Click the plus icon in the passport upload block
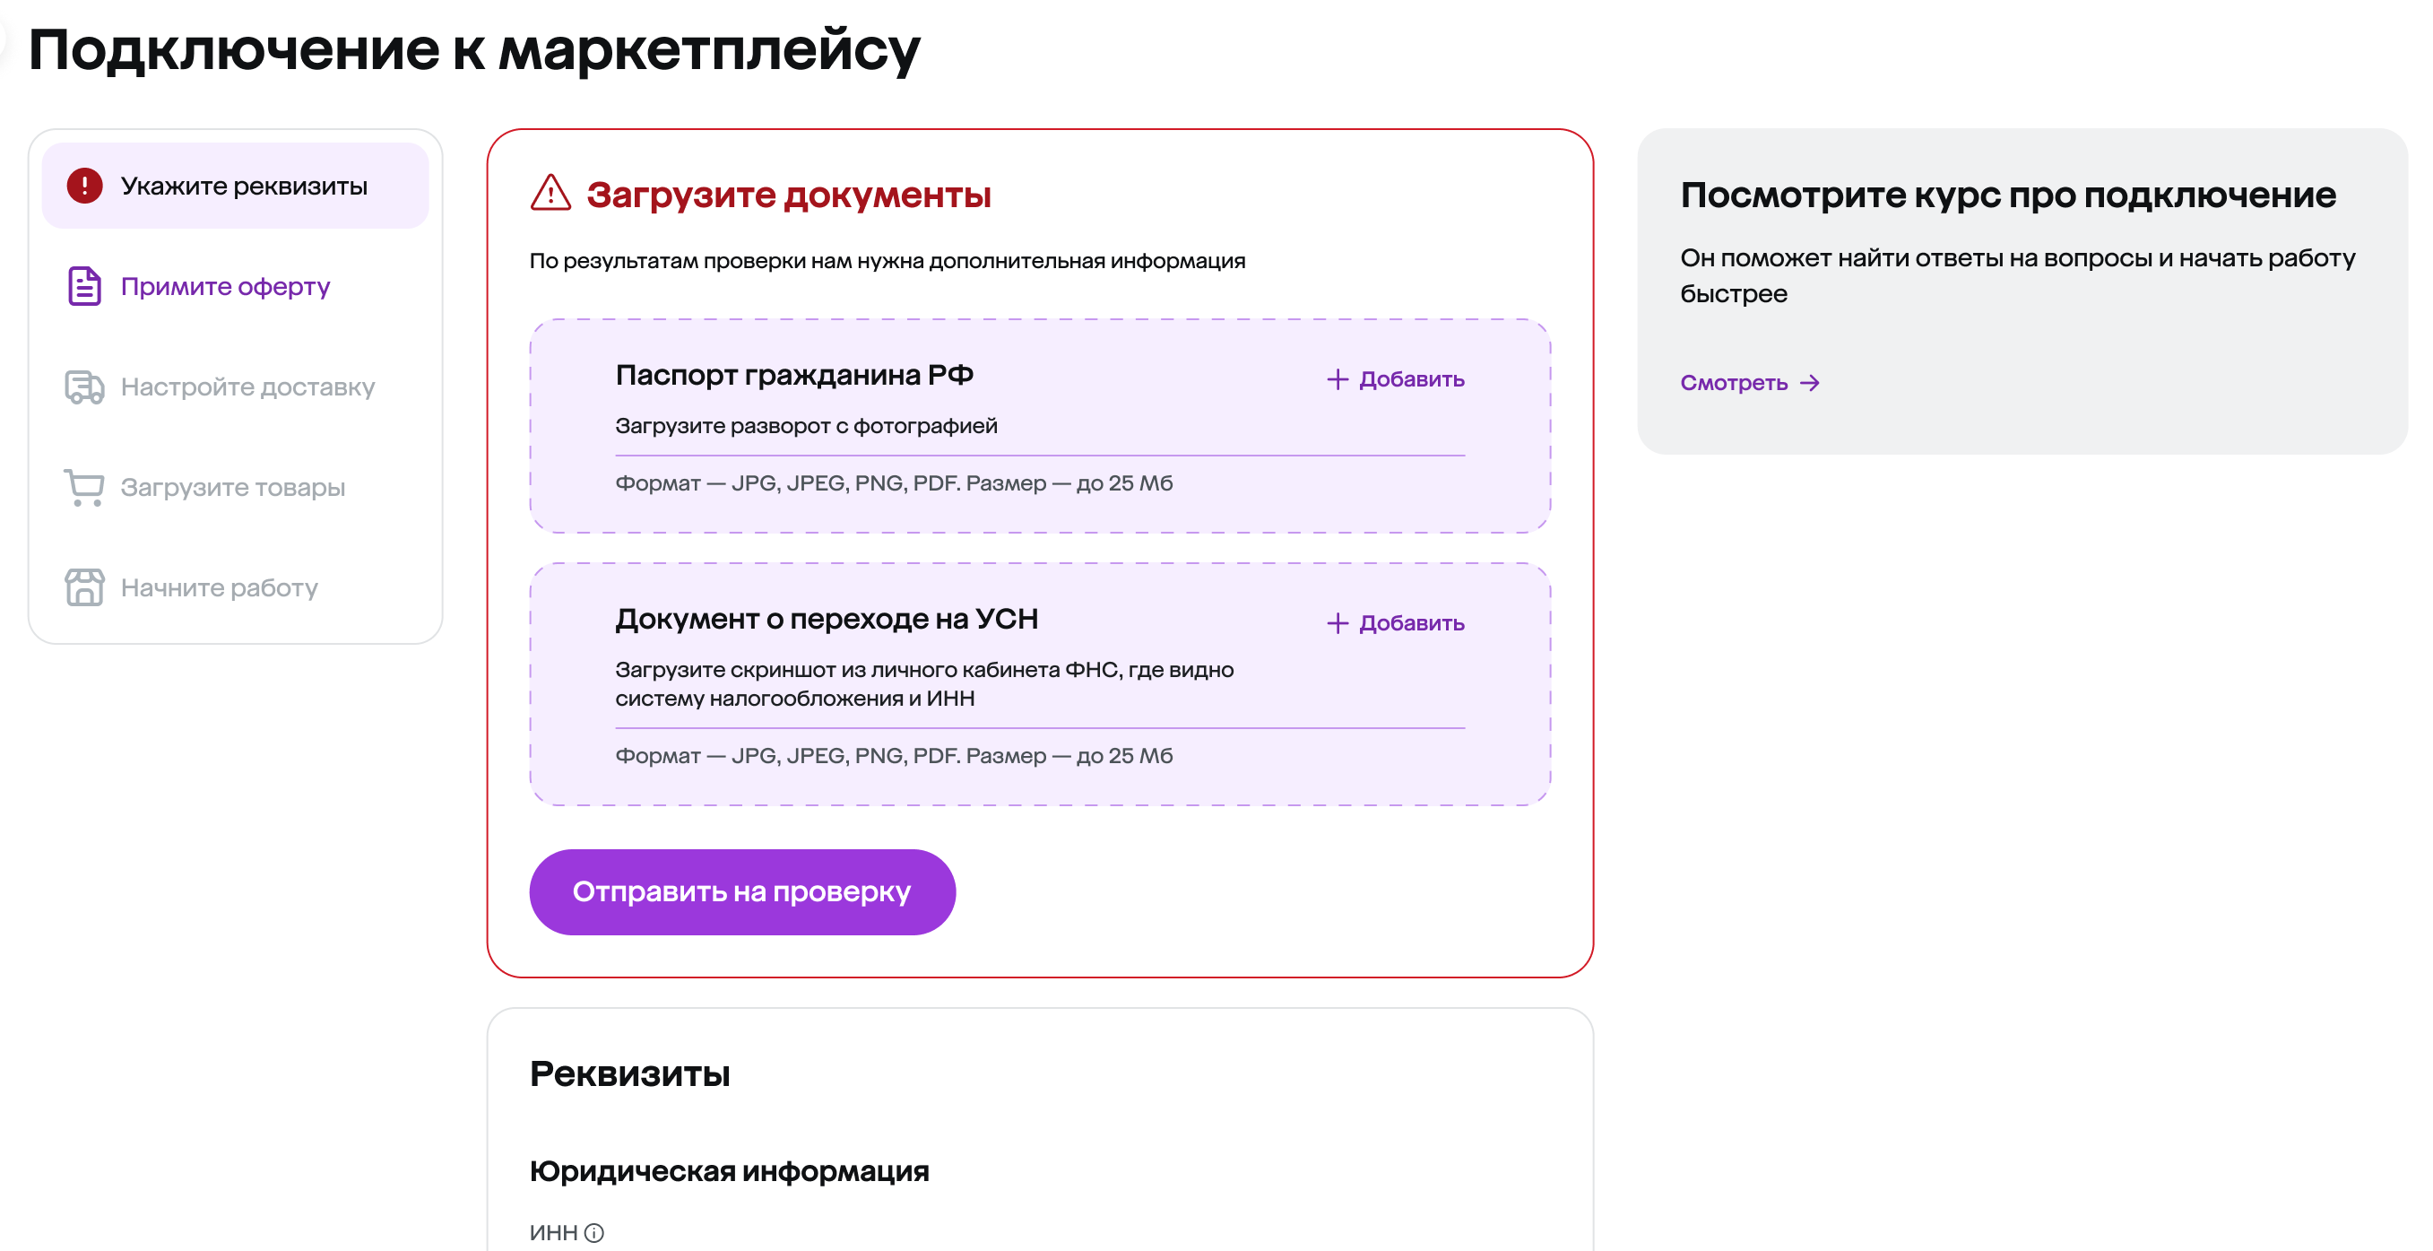The height and width of the screenshot is (1251, 2433). 1337,379
